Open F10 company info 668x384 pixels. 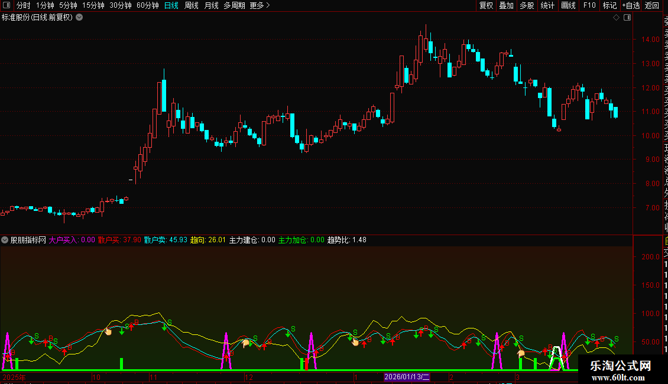tap(589, 5)
